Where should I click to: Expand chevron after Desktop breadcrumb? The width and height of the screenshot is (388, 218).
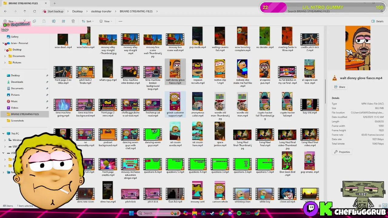point(87,11)
